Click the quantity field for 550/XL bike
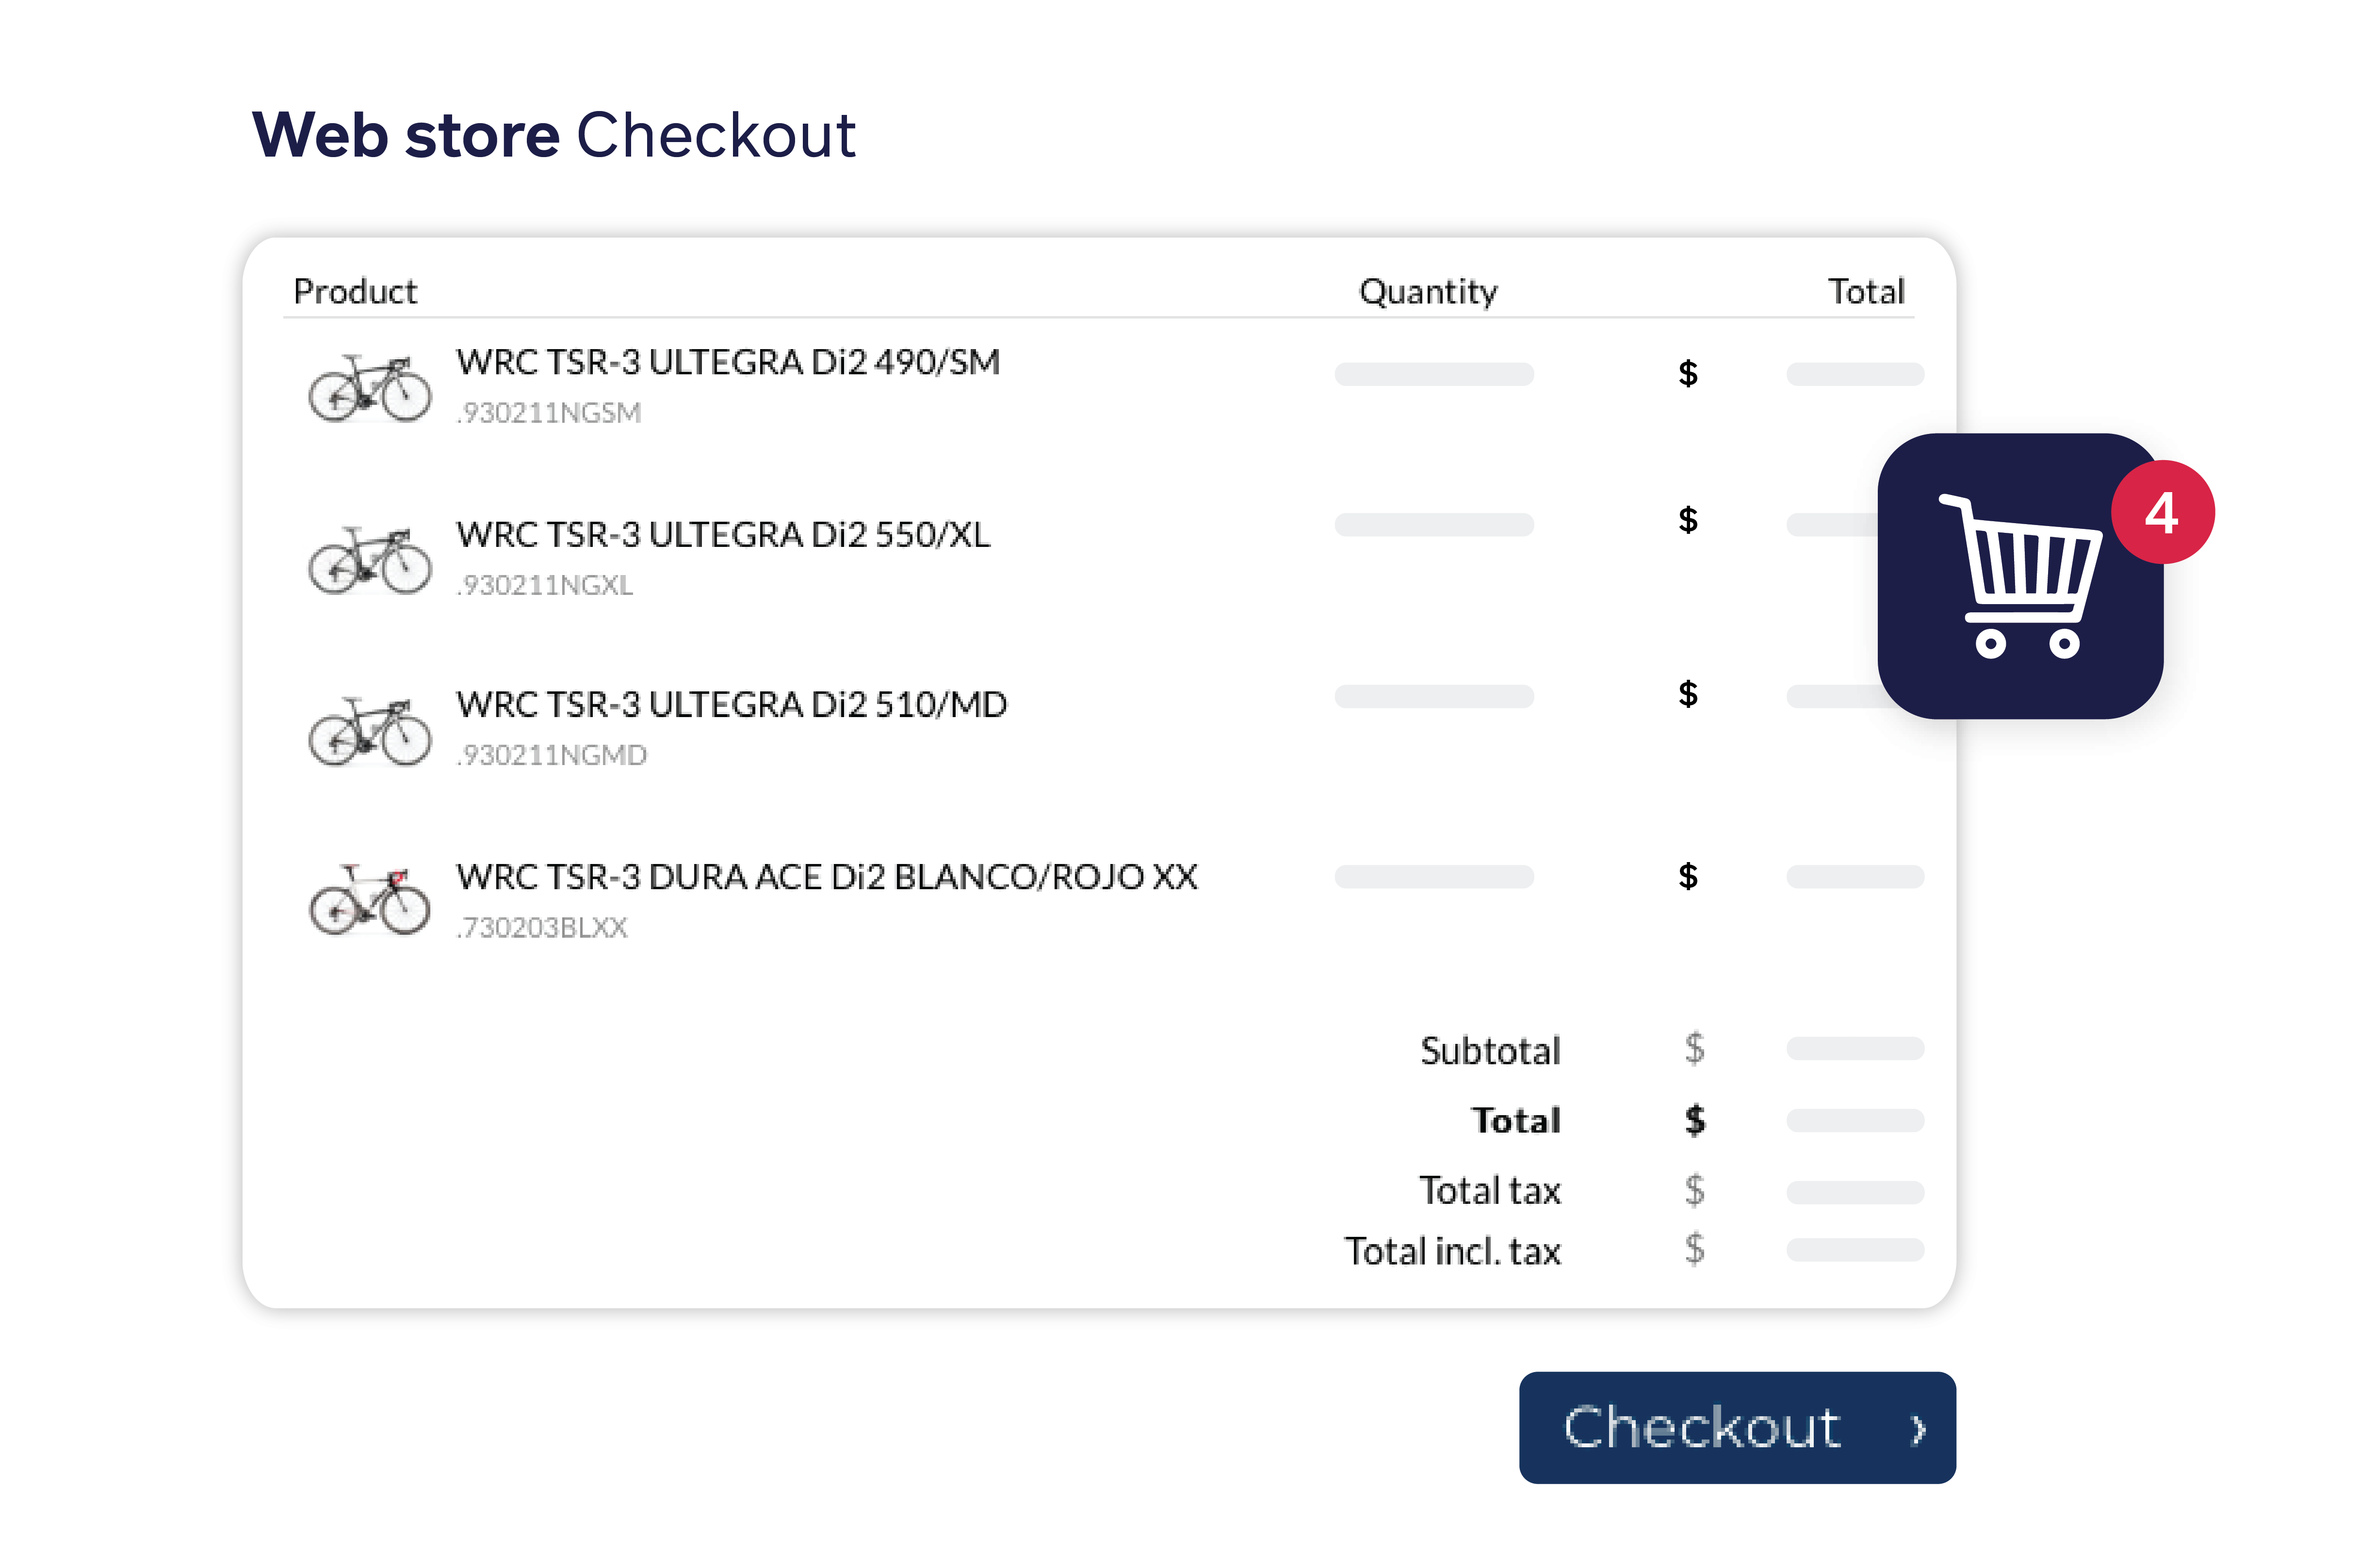 (x=1433, y=525)
